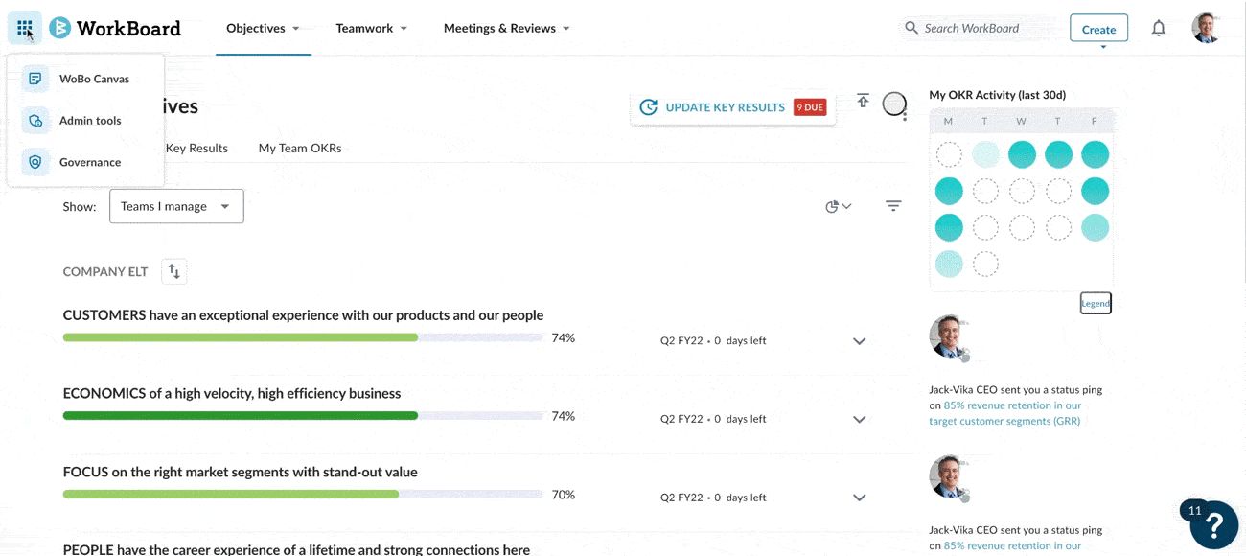Expand the CUSTOMERS objective chevron
Image resolution: width=1246 pixels, height=556 pixels.
click(x=860, y=341)
